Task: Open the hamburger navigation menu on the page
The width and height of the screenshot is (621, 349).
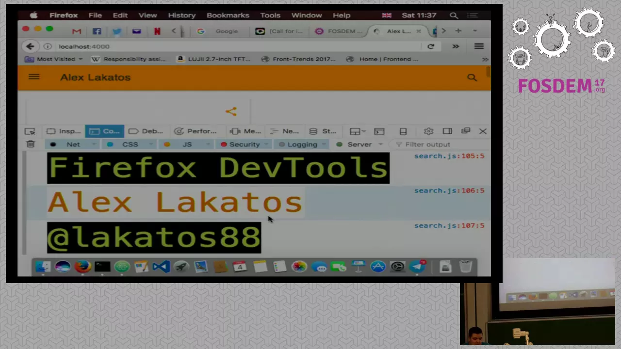Action: pyautogui.click(x=34, y=77)
